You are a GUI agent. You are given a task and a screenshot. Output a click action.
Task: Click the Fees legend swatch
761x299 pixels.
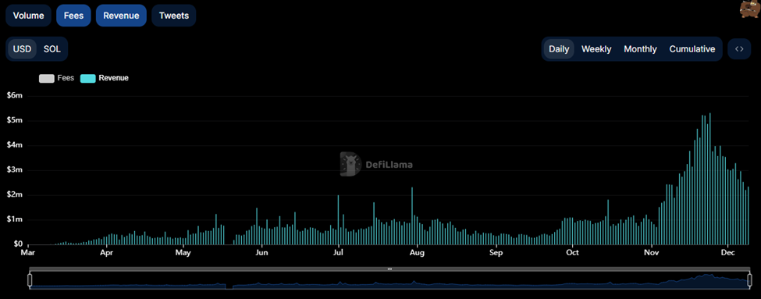coord(47,78)
